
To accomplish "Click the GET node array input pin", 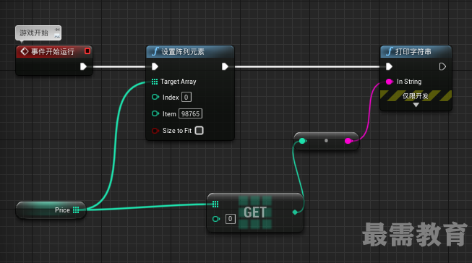I will 215,204.
